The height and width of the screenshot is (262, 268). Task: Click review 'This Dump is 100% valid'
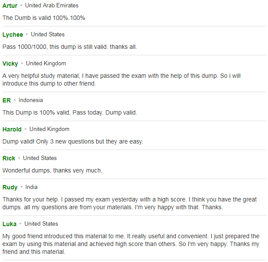coord(70,113)
